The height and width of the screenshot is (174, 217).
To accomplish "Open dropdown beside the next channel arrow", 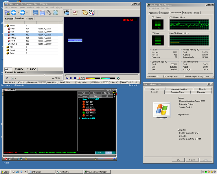I will click(27, 13).
